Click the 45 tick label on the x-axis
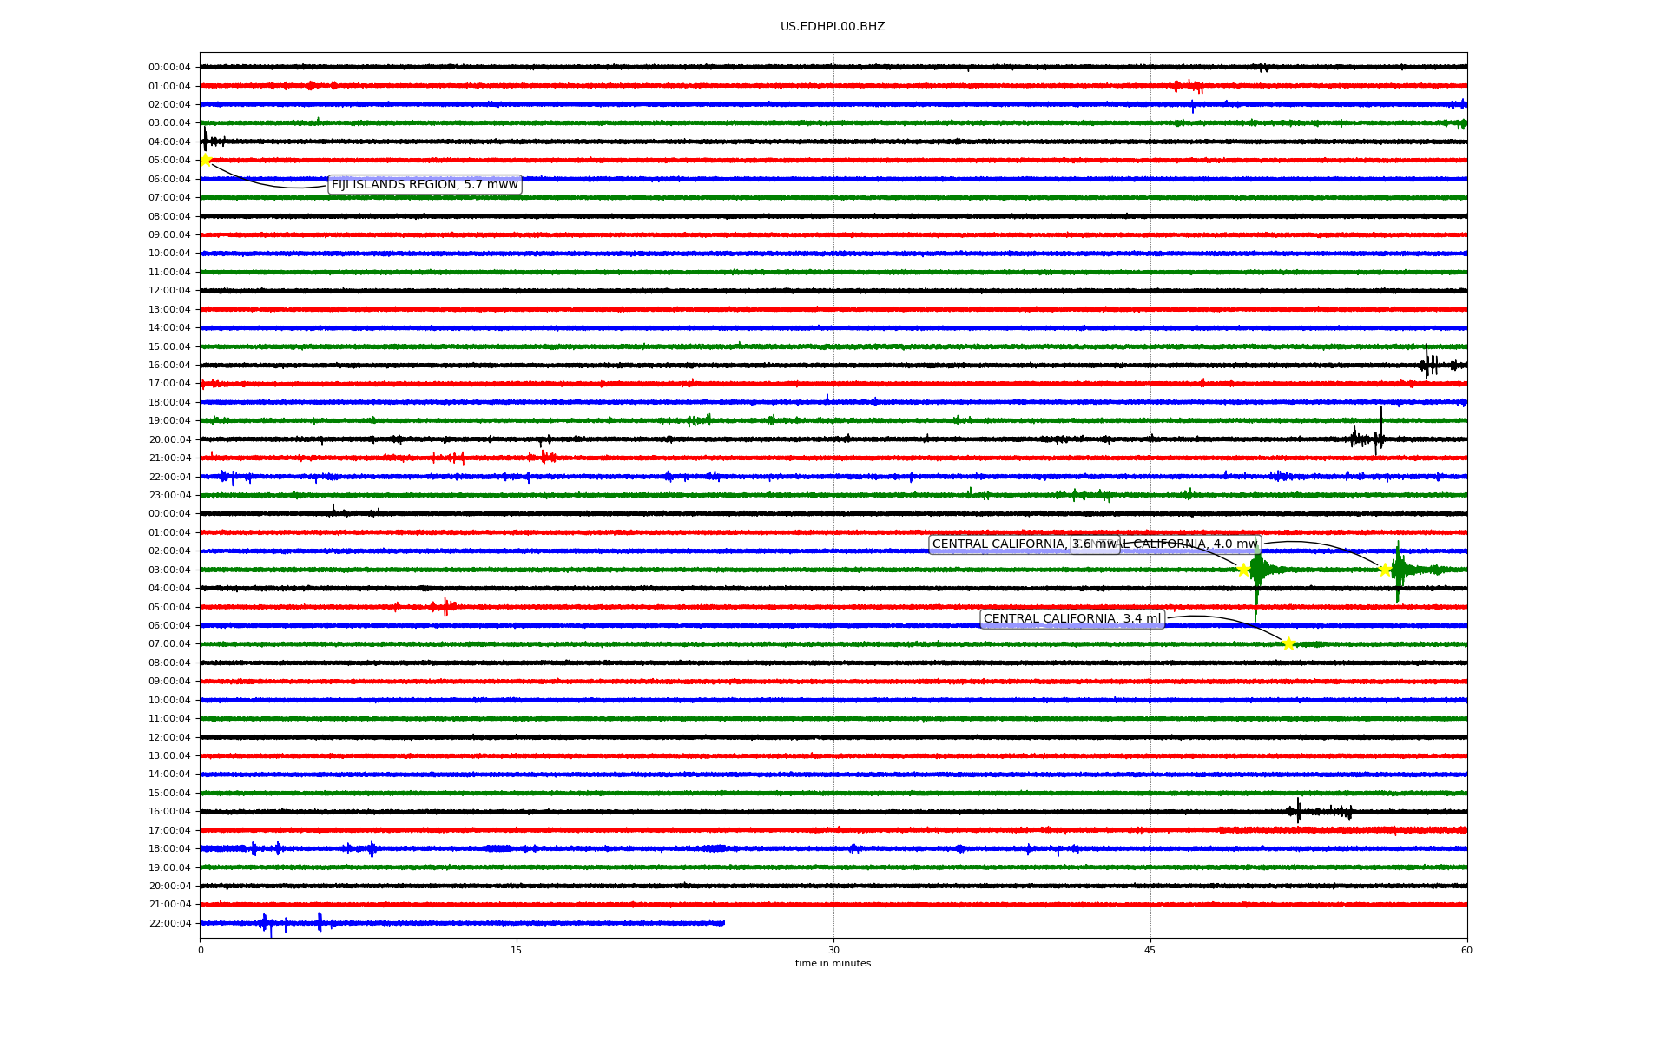 [1150, 950]
